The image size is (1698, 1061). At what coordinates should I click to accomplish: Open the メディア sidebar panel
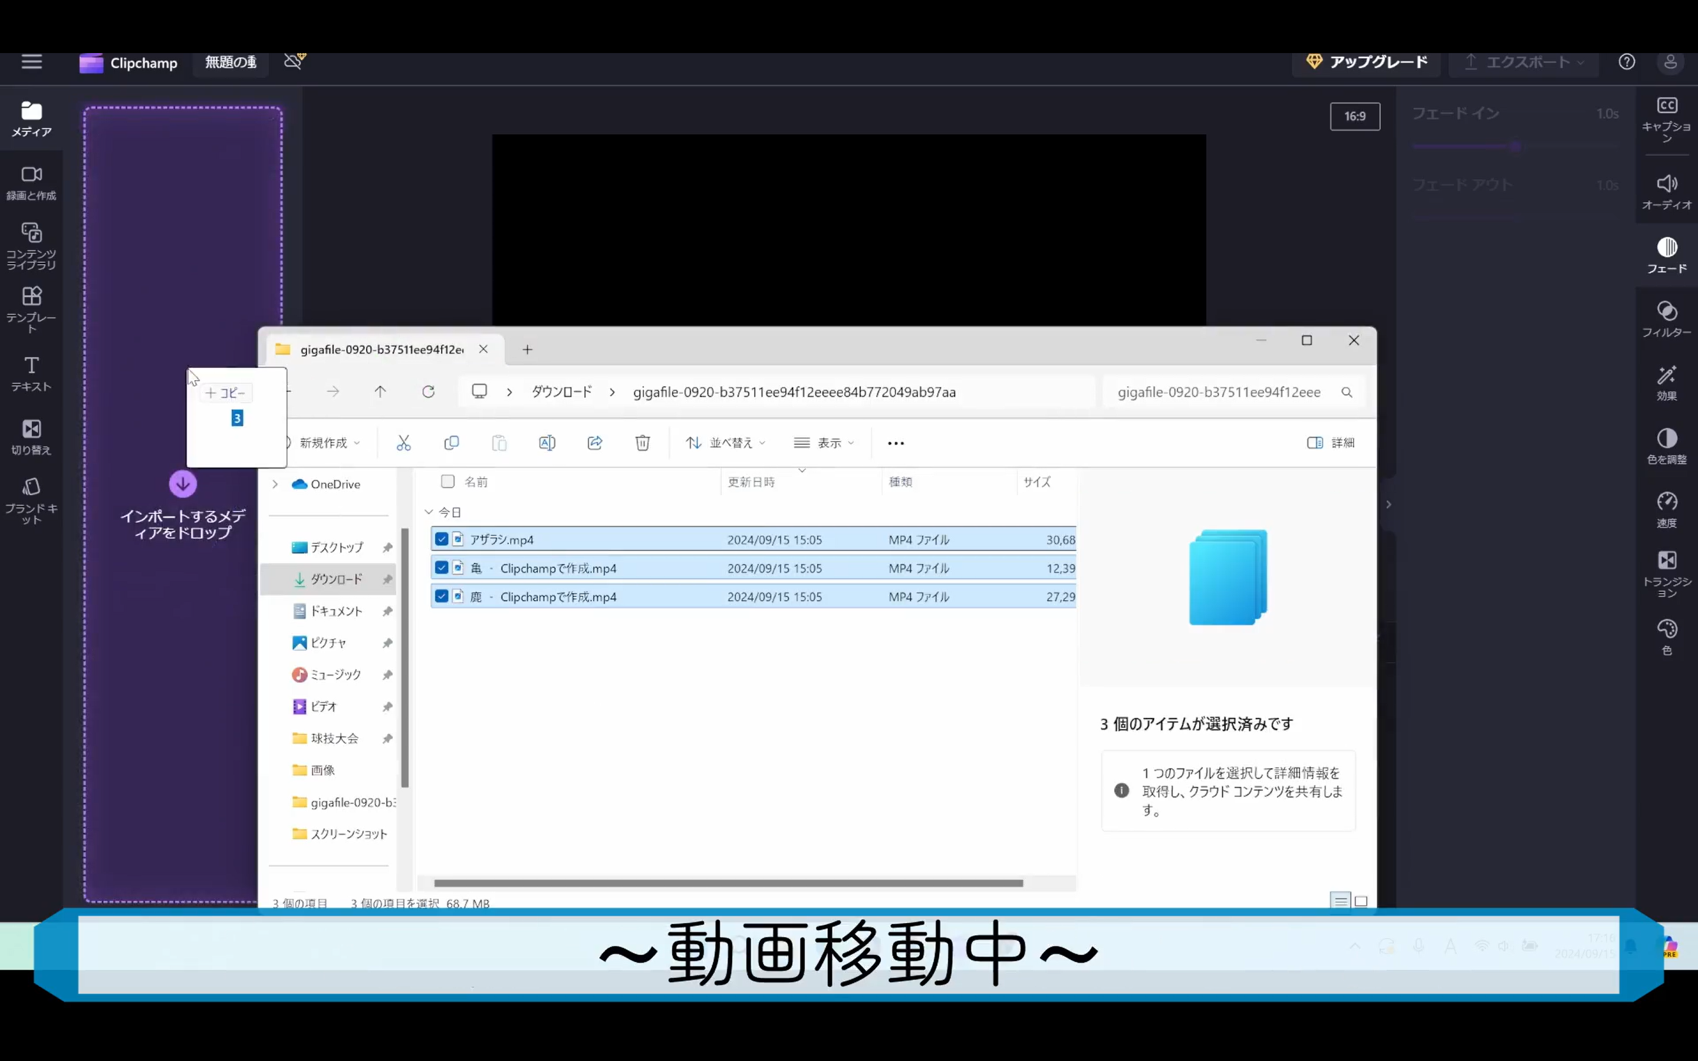pos(32,119)
